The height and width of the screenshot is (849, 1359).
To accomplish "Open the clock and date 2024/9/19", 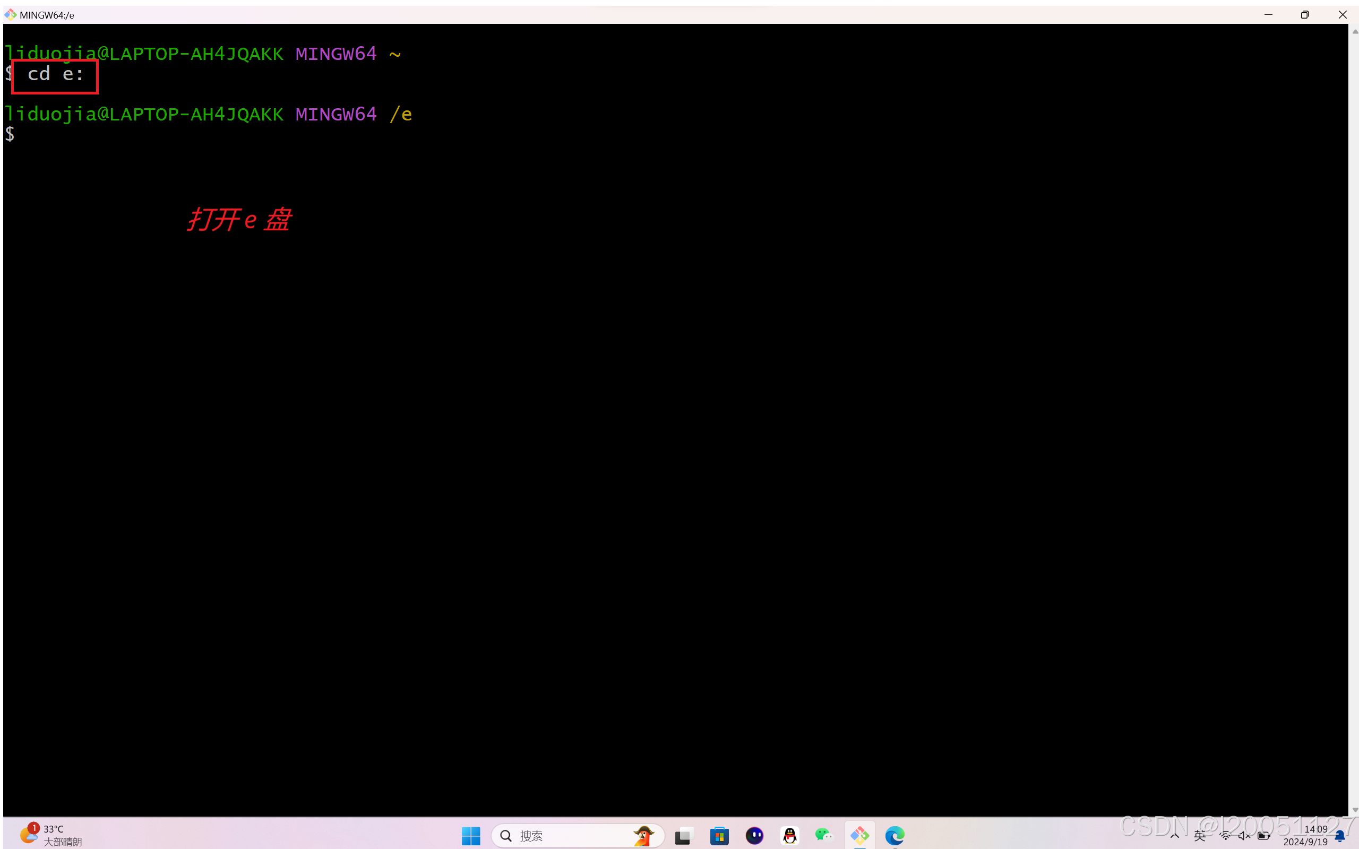I will click(x=1306, y=836).
